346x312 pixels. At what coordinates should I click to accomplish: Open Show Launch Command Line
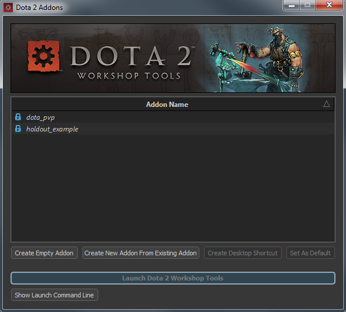(54, 295)
